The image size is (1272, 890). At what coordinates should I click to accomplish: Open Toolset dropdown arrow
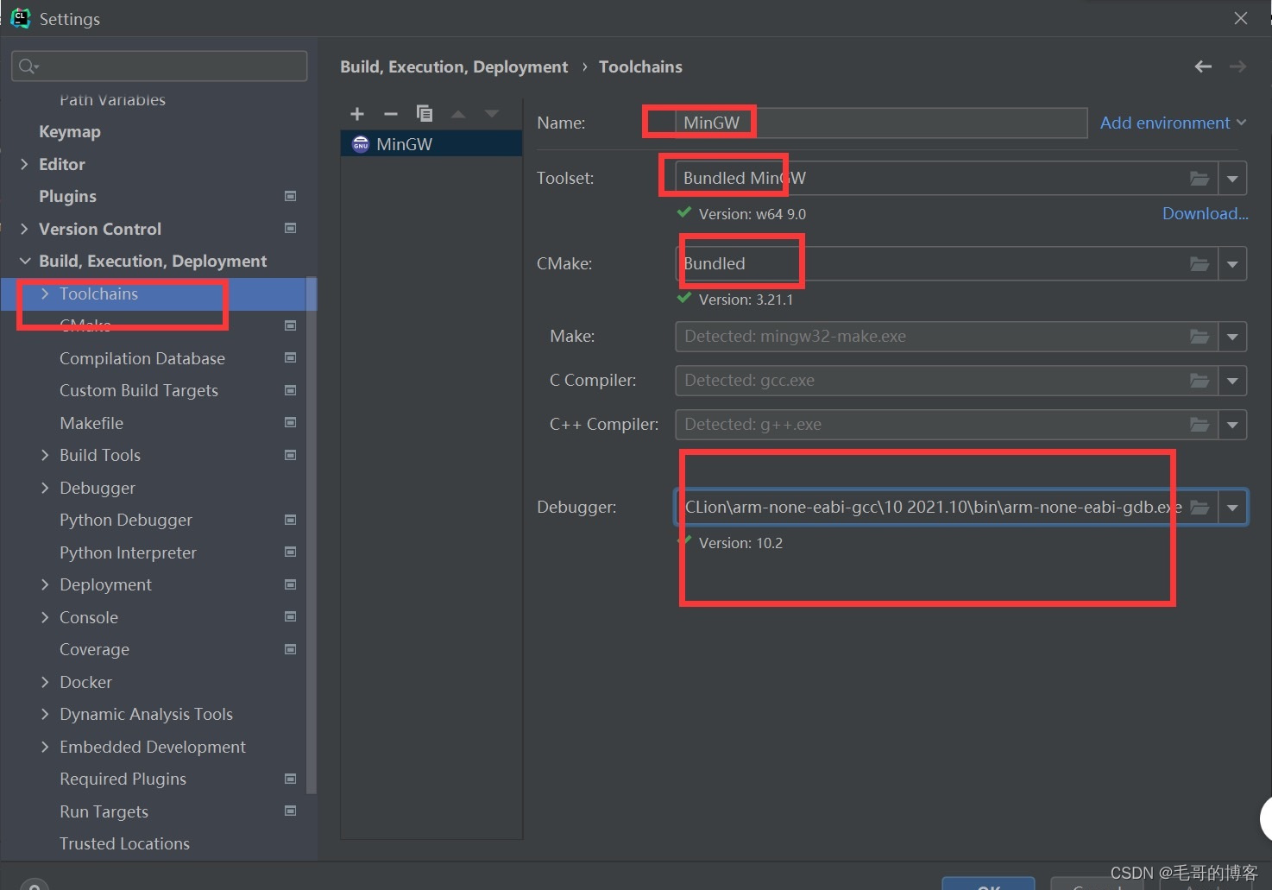pos(1232,179)
